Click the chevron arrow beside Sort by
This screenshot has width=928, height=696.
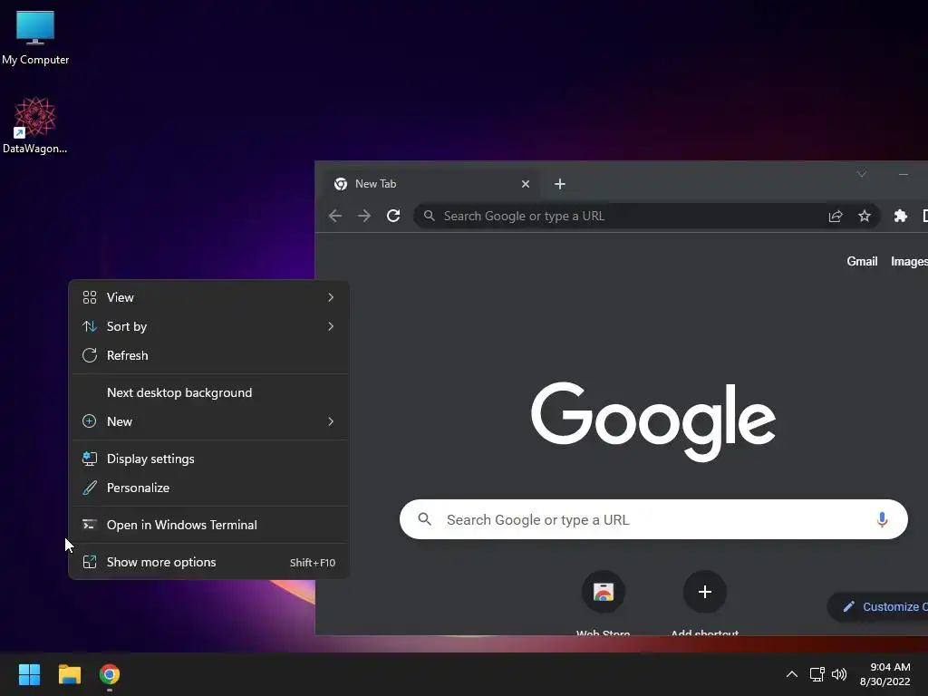[x=331, y=326]
